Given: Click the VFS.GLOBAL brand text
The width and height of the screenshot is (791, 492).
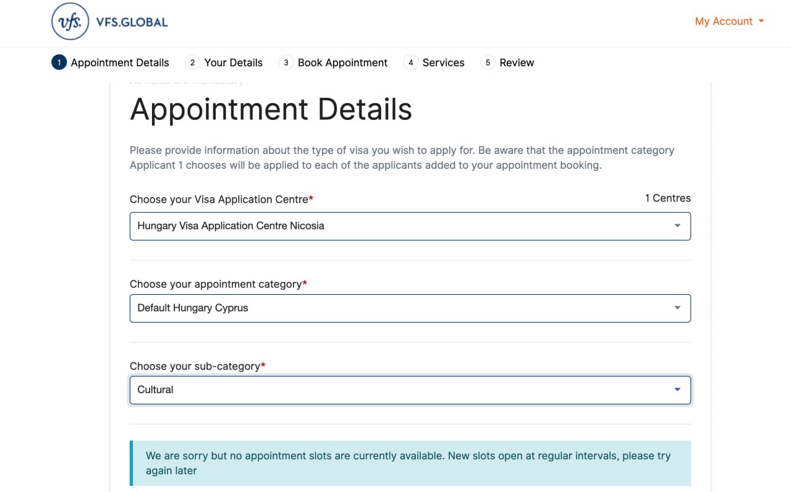Looking at the screenshot, I should (x=132, y=22).
